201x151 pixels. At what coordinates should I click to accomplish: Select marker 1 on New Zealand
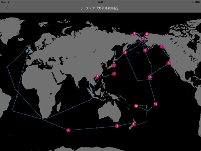(x=133, y=124)
